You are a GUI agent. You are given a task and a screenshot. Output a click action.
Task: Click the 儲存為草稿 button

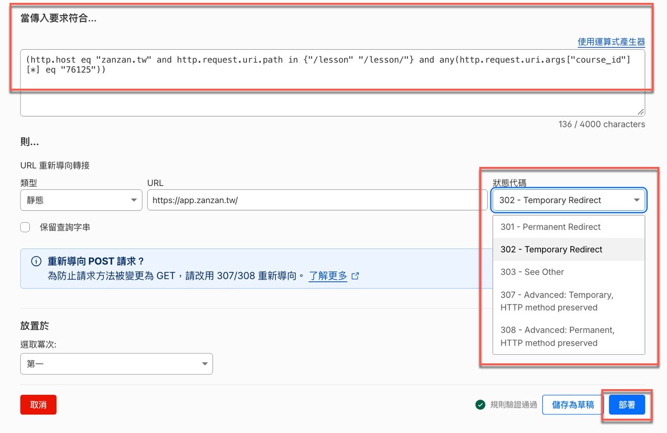click(573, 405)
